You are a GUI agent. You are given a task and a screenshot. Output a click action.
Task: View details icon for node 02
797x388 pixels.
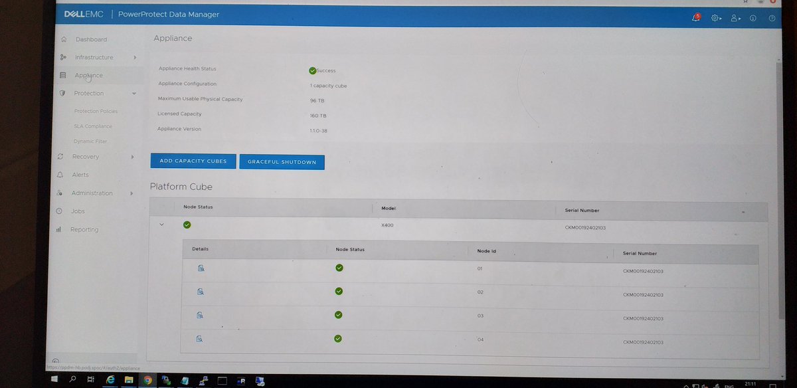point(200,292)
